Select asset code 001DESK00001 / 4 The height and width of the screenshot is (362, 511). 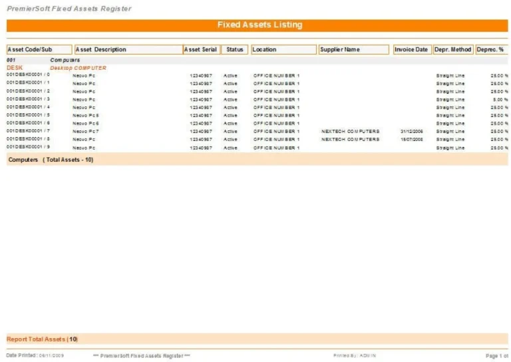pos(28,106)
